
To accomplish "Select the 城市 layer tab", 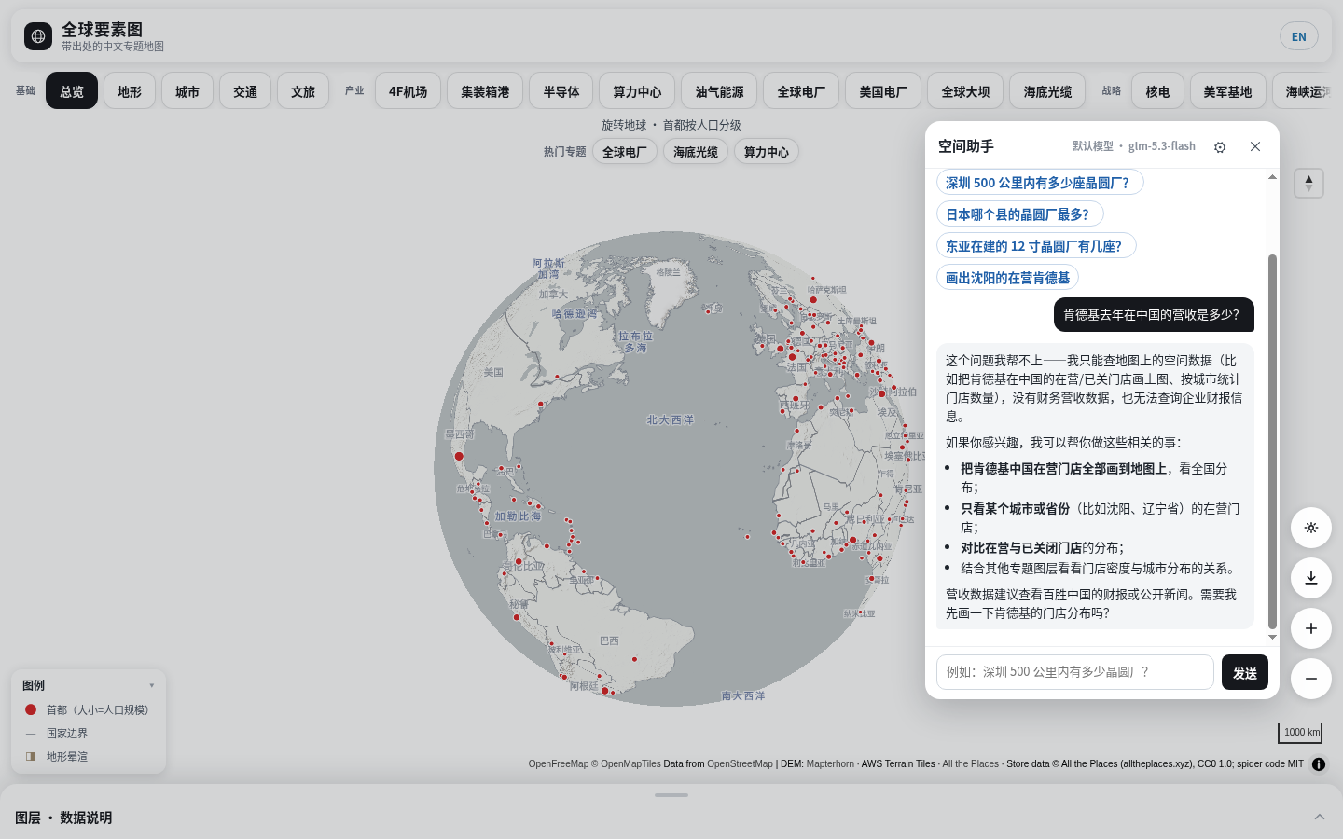I will (187, 90).
